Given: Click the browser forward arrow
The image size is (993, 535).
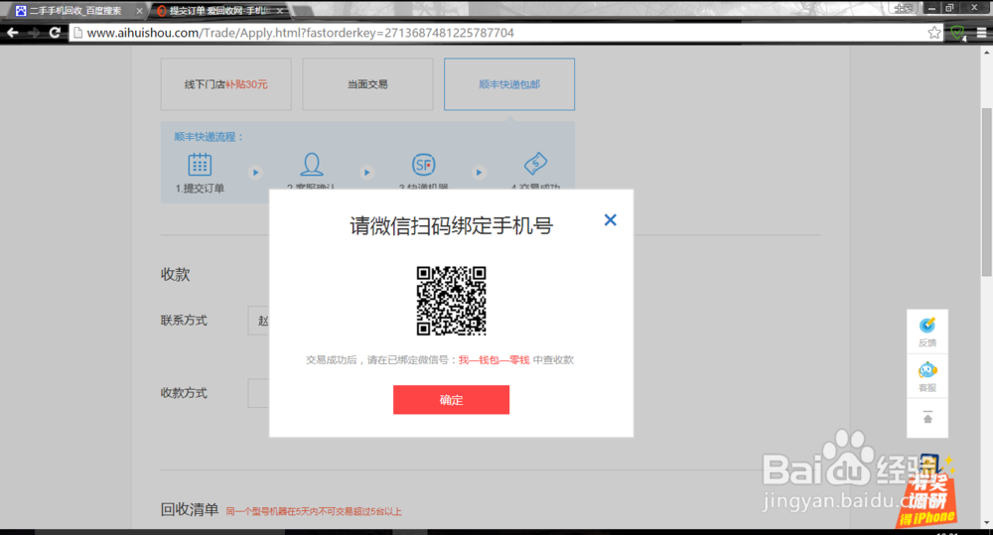Looking at the screenshot, I should [x=34, y=33].
